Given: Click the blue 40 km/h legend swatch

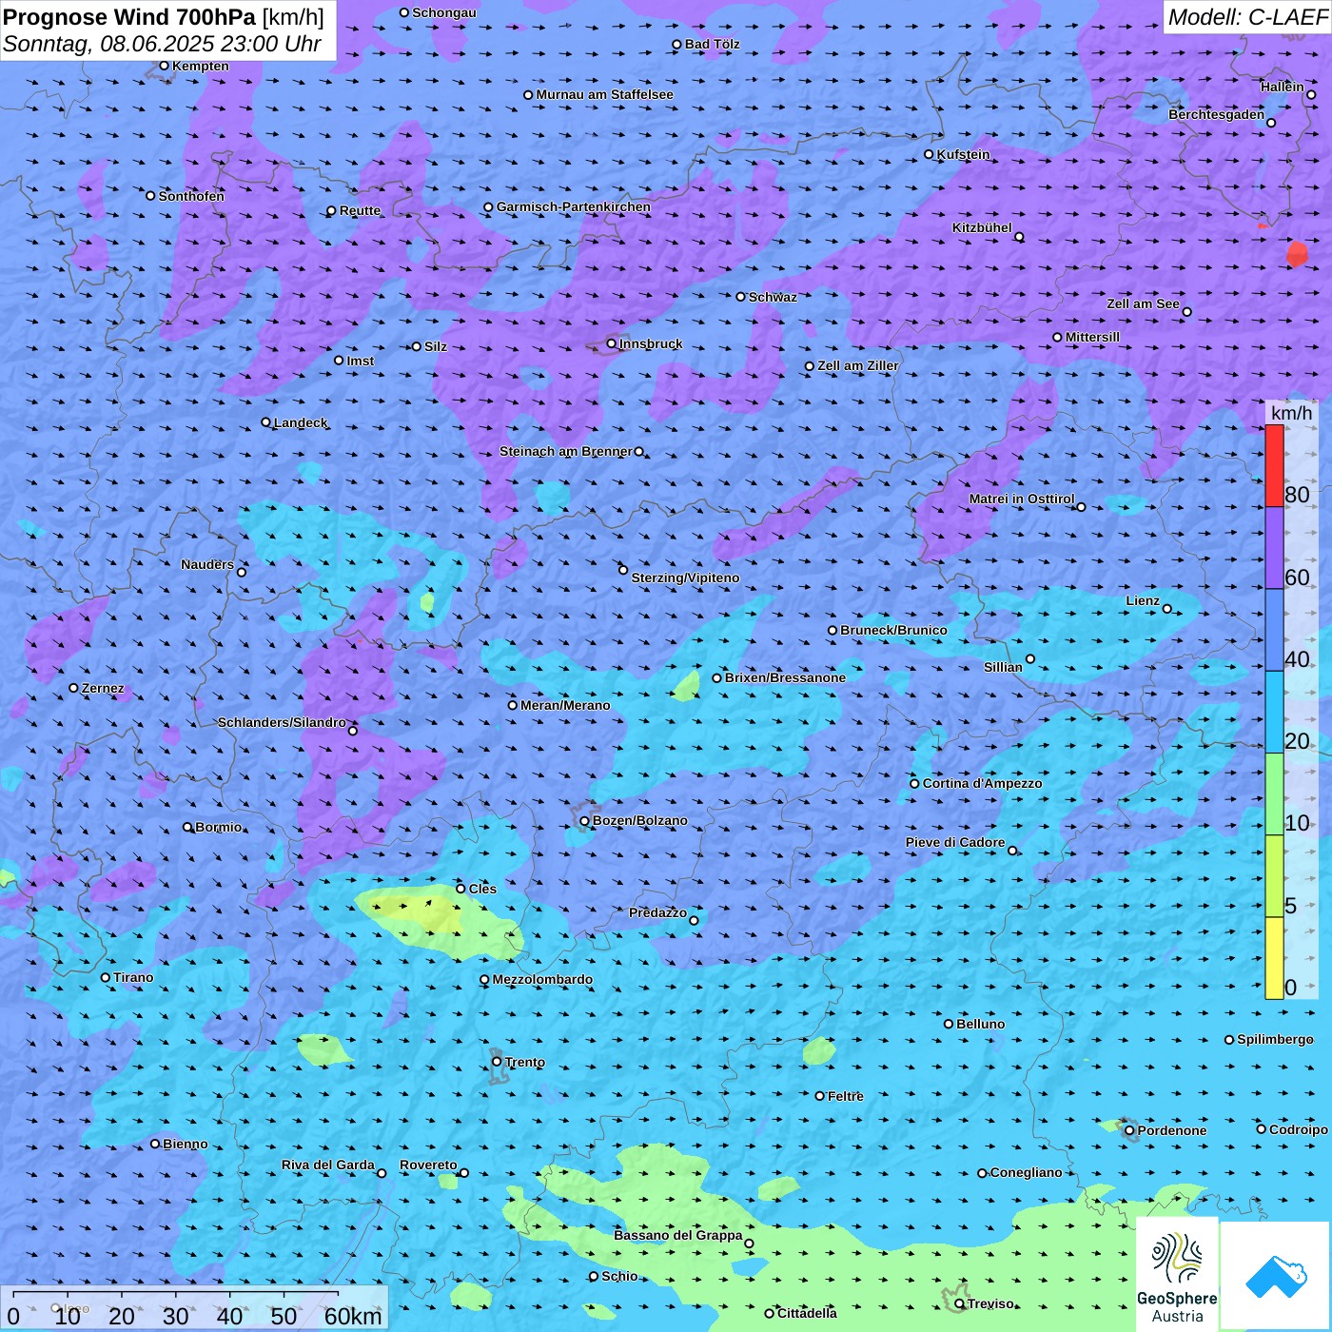Looking at the screenshot, I should coord(1274,630).
